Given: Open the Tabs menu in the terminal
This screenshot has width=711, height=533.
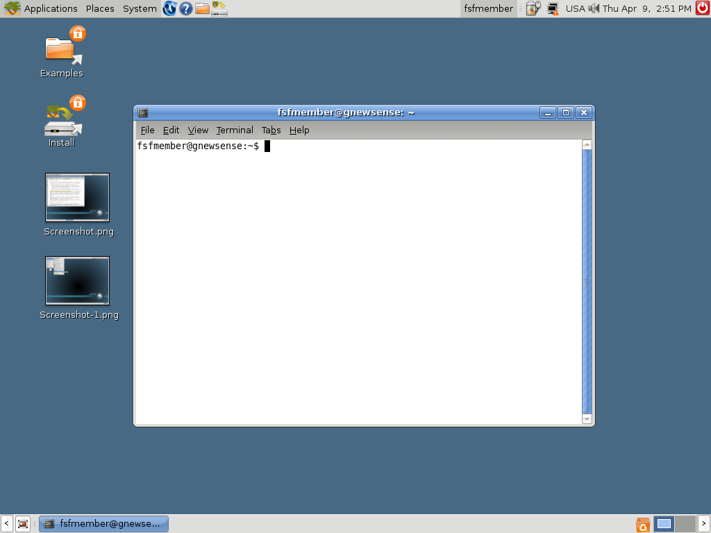Looking at the screenshot, I should pyautogui.click(x=271, y=130).
